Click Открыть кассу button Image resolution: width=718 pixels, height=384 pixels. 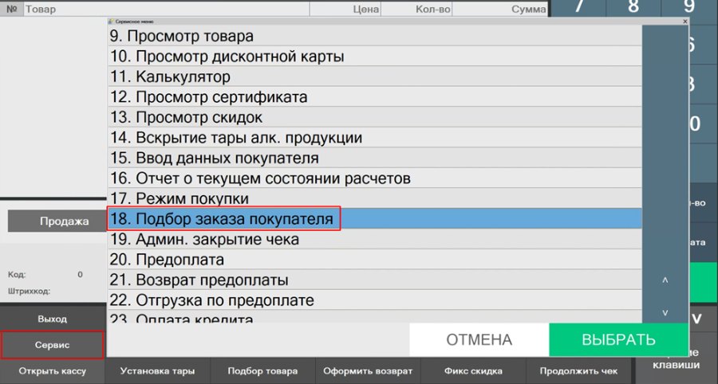click(x=52, y=371)
